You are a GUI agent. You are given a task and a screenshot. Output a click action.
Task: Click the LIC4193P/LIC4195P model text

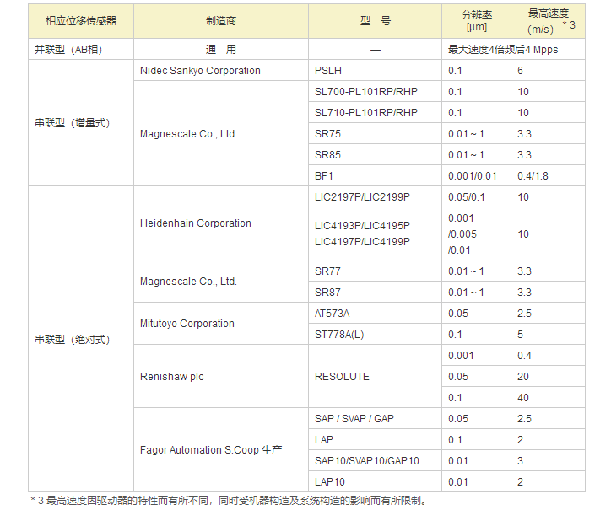coord(362,225)
